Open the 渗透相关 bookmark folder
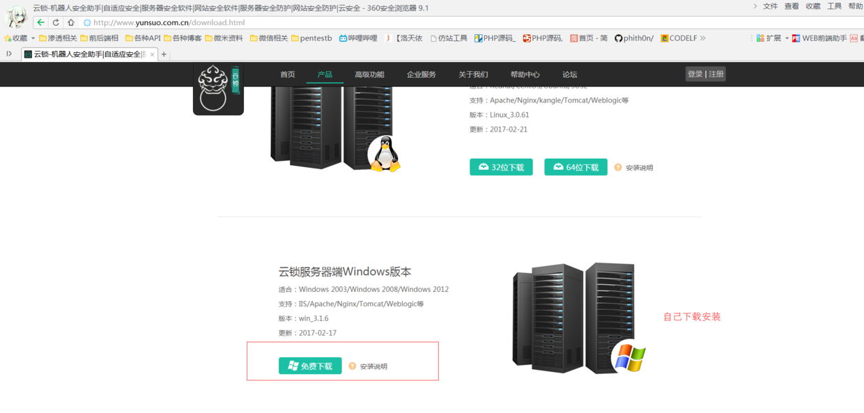The width and height of the screenshot is (864, 413). [58, 38]
